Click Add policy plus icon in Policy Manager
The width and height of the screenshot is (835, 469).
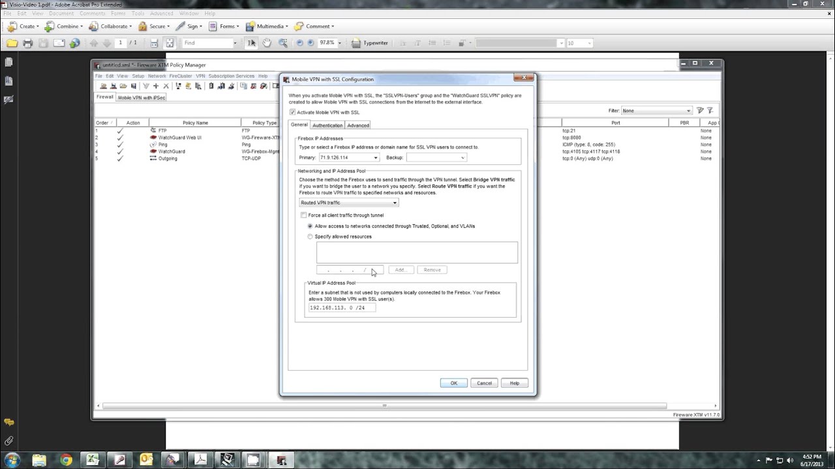pos(155,86)
